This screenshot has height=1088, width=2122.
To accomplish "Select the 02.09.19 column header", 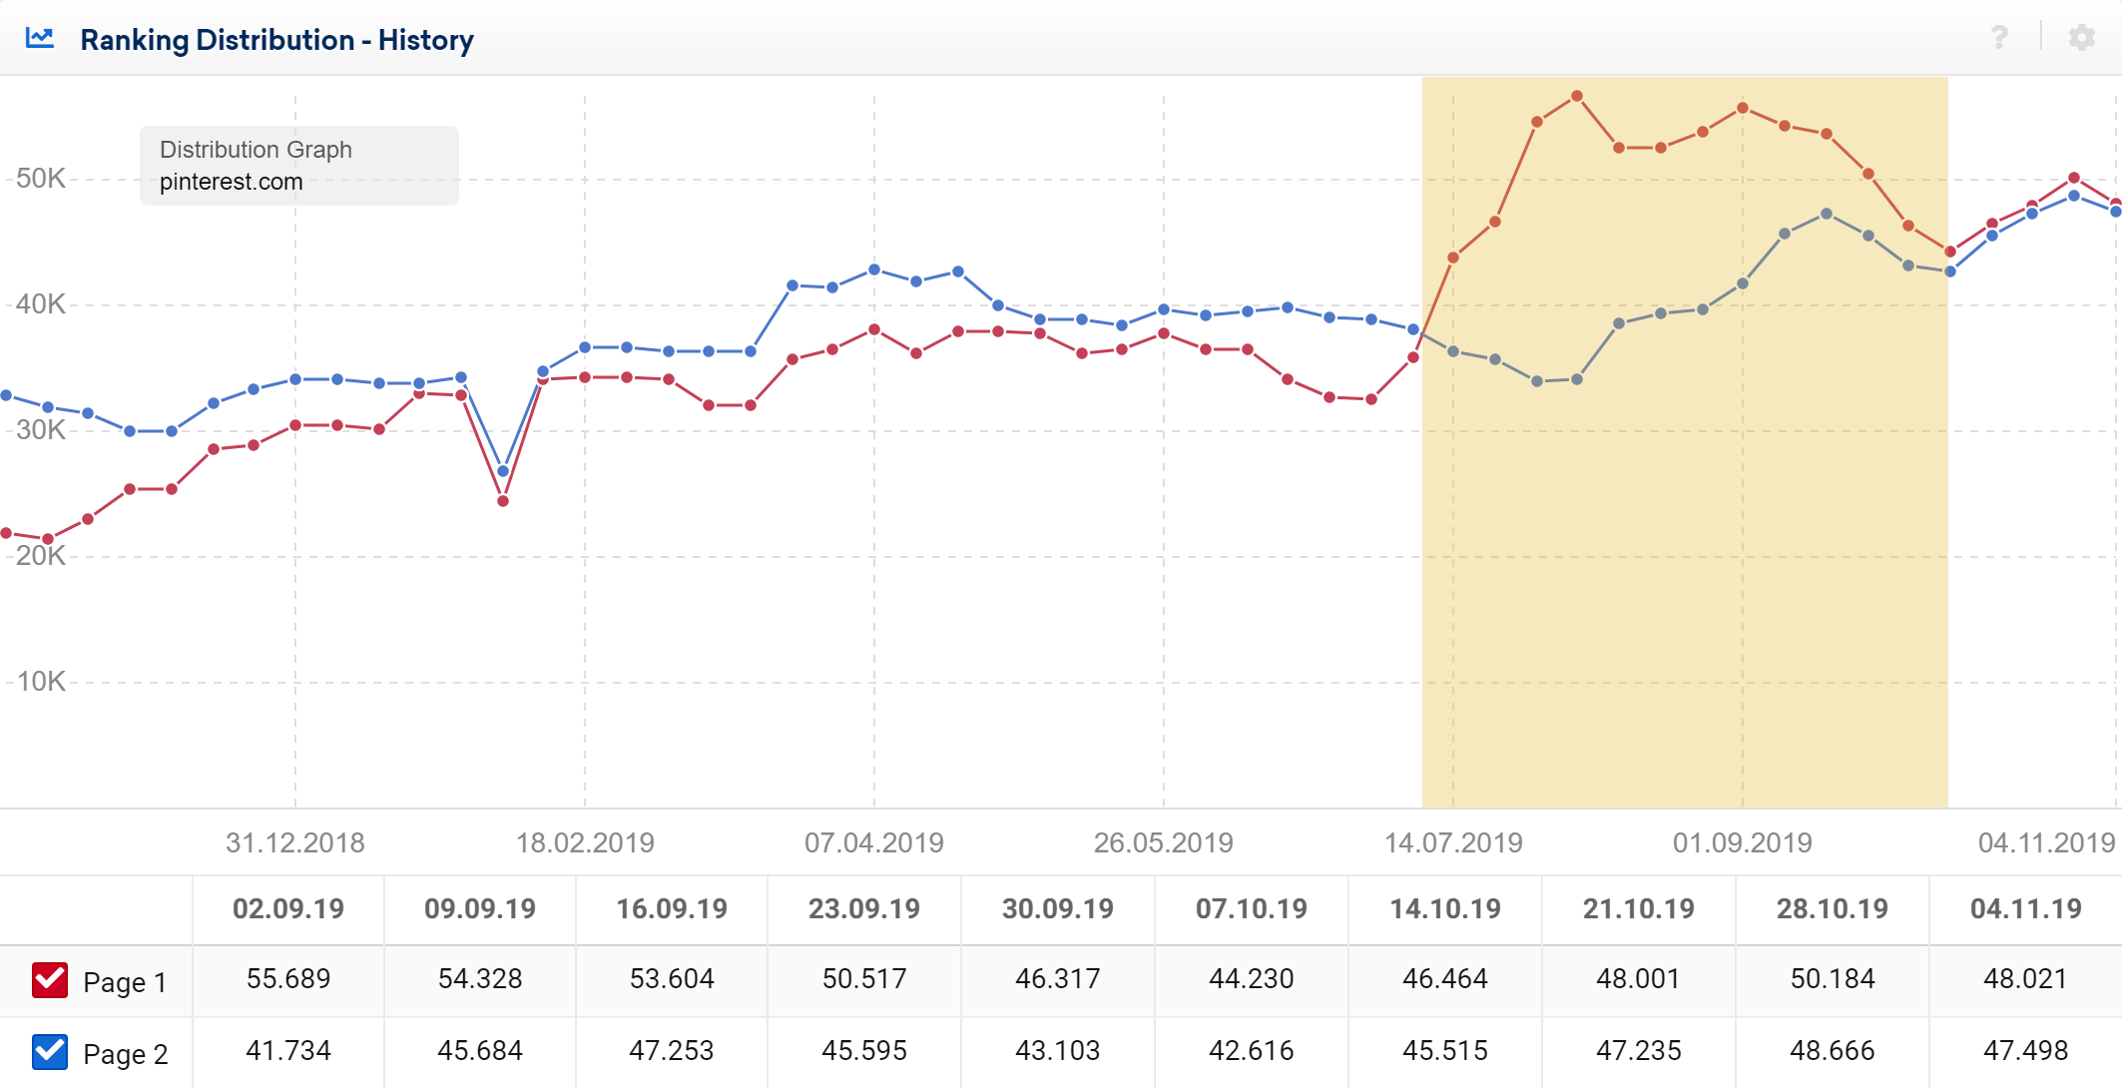I will [287, 909].
